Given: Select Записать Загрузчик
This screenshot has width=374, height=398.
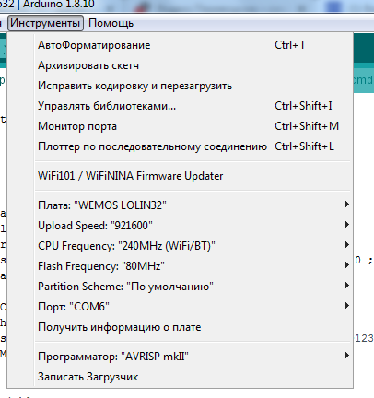Looking at the screenshot, I should pyautogui.click(x=193, y=376).
